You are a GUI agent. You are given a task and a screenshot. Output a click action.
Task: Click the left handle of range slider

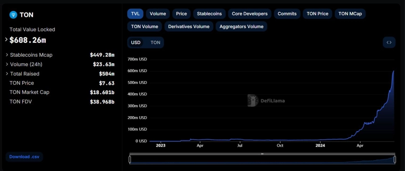point(130,159)
